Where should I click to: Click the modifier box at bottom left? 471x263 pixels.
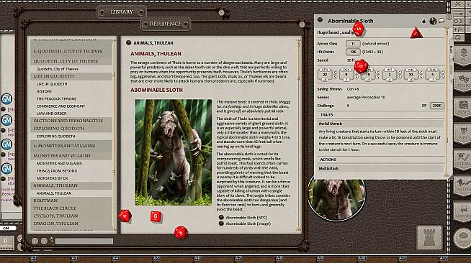coord(6,243)
